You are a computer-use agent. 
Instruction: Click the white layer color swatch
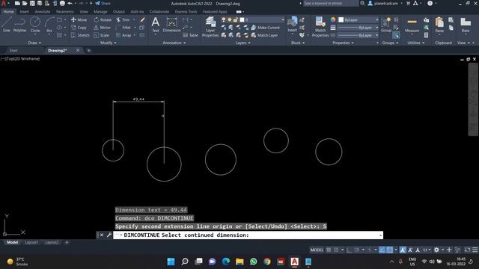click(x=242, y=20)
